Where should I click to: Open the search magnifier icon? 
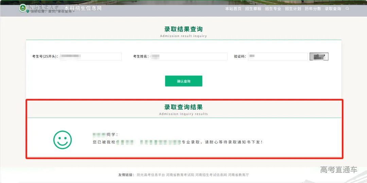tap(347, 8)
